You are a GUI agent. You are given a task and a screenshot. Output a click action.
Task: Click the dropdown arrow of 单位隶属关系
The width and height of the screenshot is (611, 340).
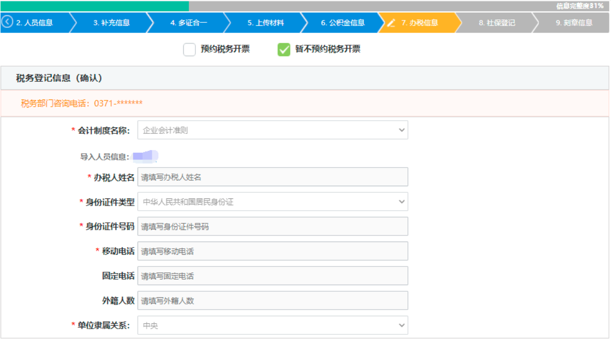click(x=400, y=325)
